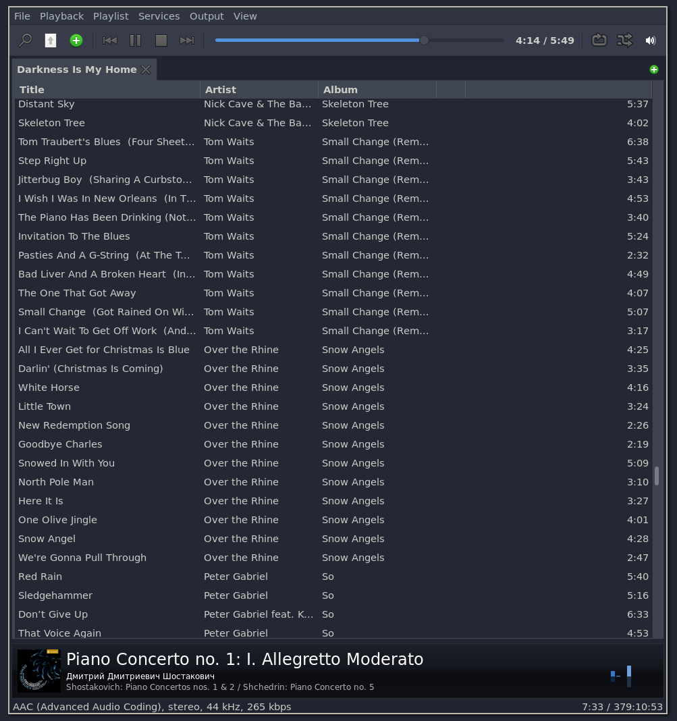Viewport: 677px width, 721px height.
Task: Click the playback seek slider handle
Action: click(x=424, y=41)
